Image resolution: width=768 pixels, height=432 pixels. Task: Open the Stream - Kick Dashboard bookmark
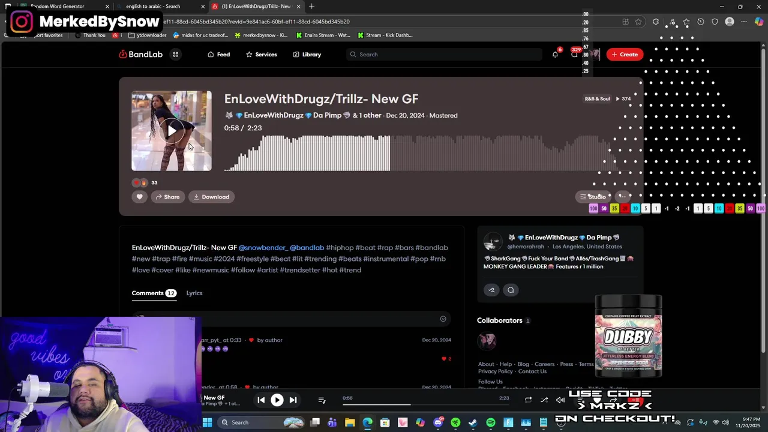coord(385,35)
